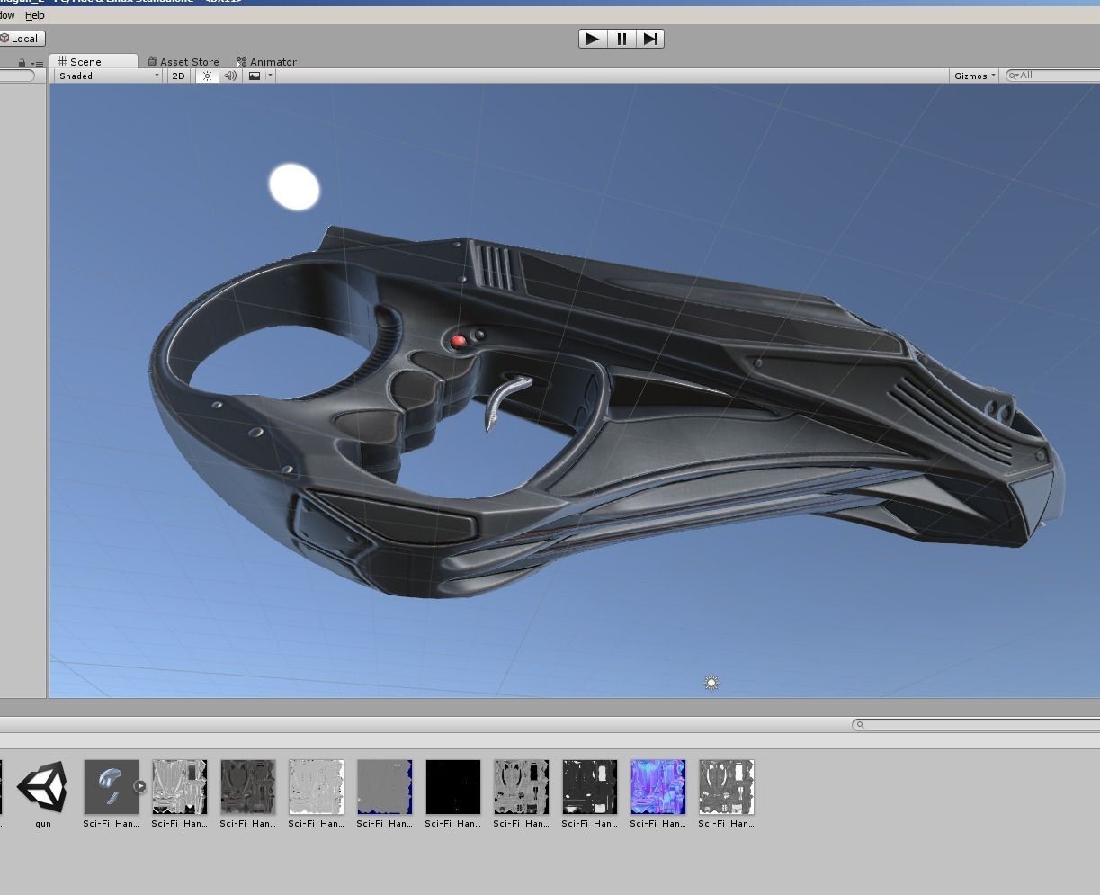The image size is (1100, 895).
Task: Select the white sphere object in scene
Action: (x=294, y=187)
